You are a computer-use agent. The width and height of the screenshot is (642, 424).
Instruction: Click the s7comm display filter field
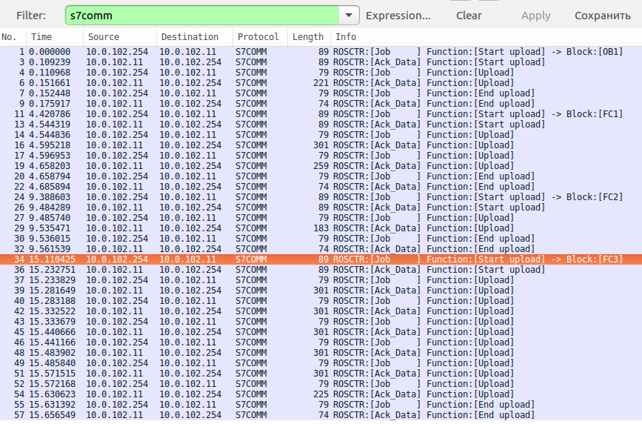(202, 16)
